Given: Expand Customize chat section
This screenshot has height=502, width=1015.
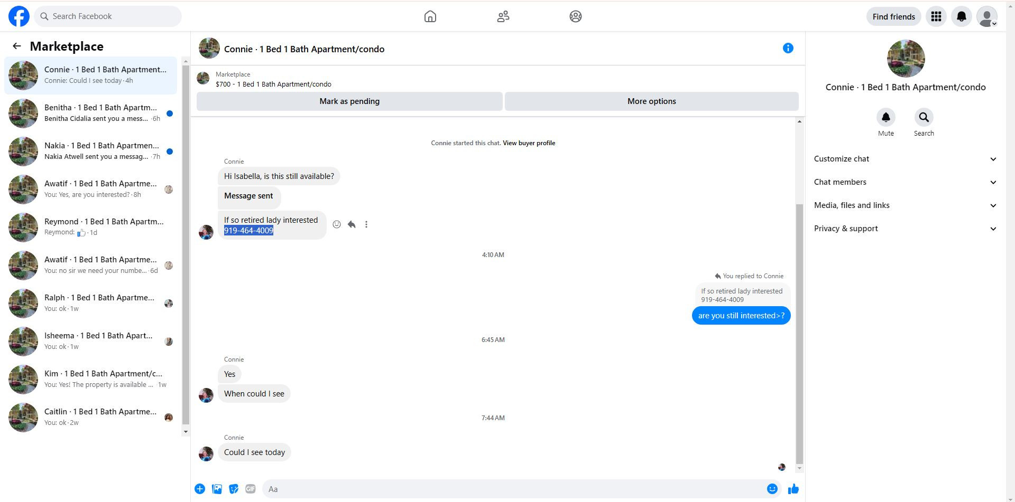Looking at the screenshot, I should (x=905, y=159).
